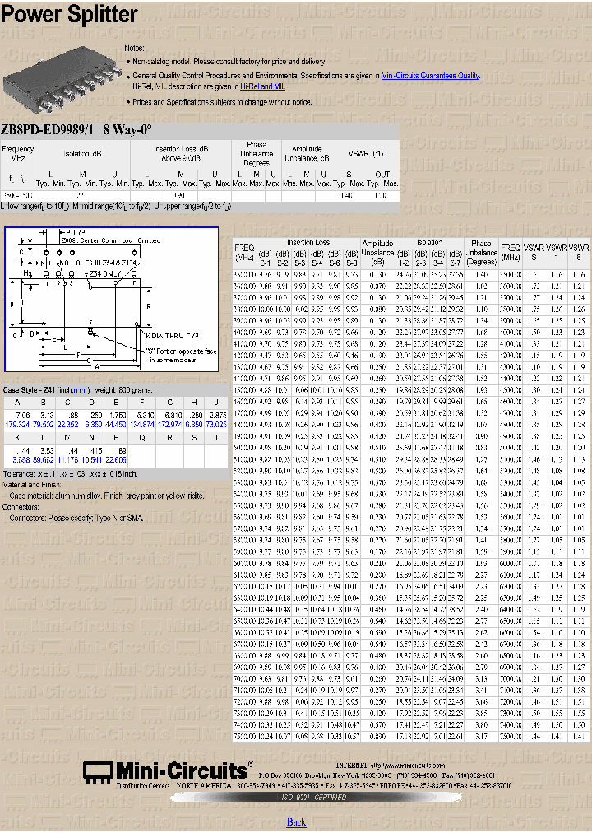Select the left 3500.00 frequency cell
The width and height of the screenshot is (592, 833).
click(x=244, y=275)
